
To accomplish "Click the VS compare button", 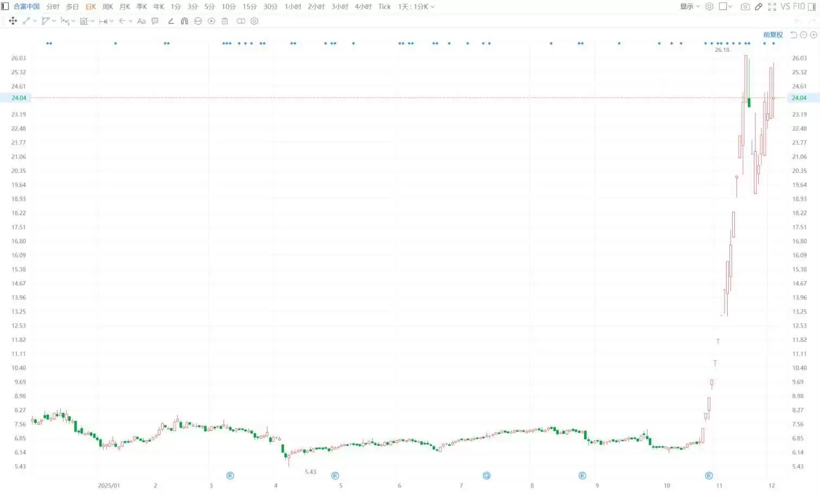I will pyautogui.click(x=785, y=6).
